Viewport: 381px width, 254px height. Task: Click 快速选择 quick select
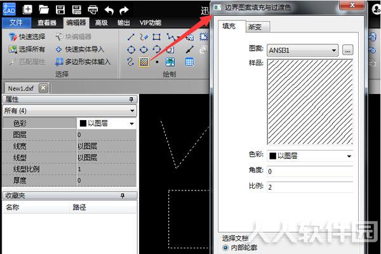(27, 37)
